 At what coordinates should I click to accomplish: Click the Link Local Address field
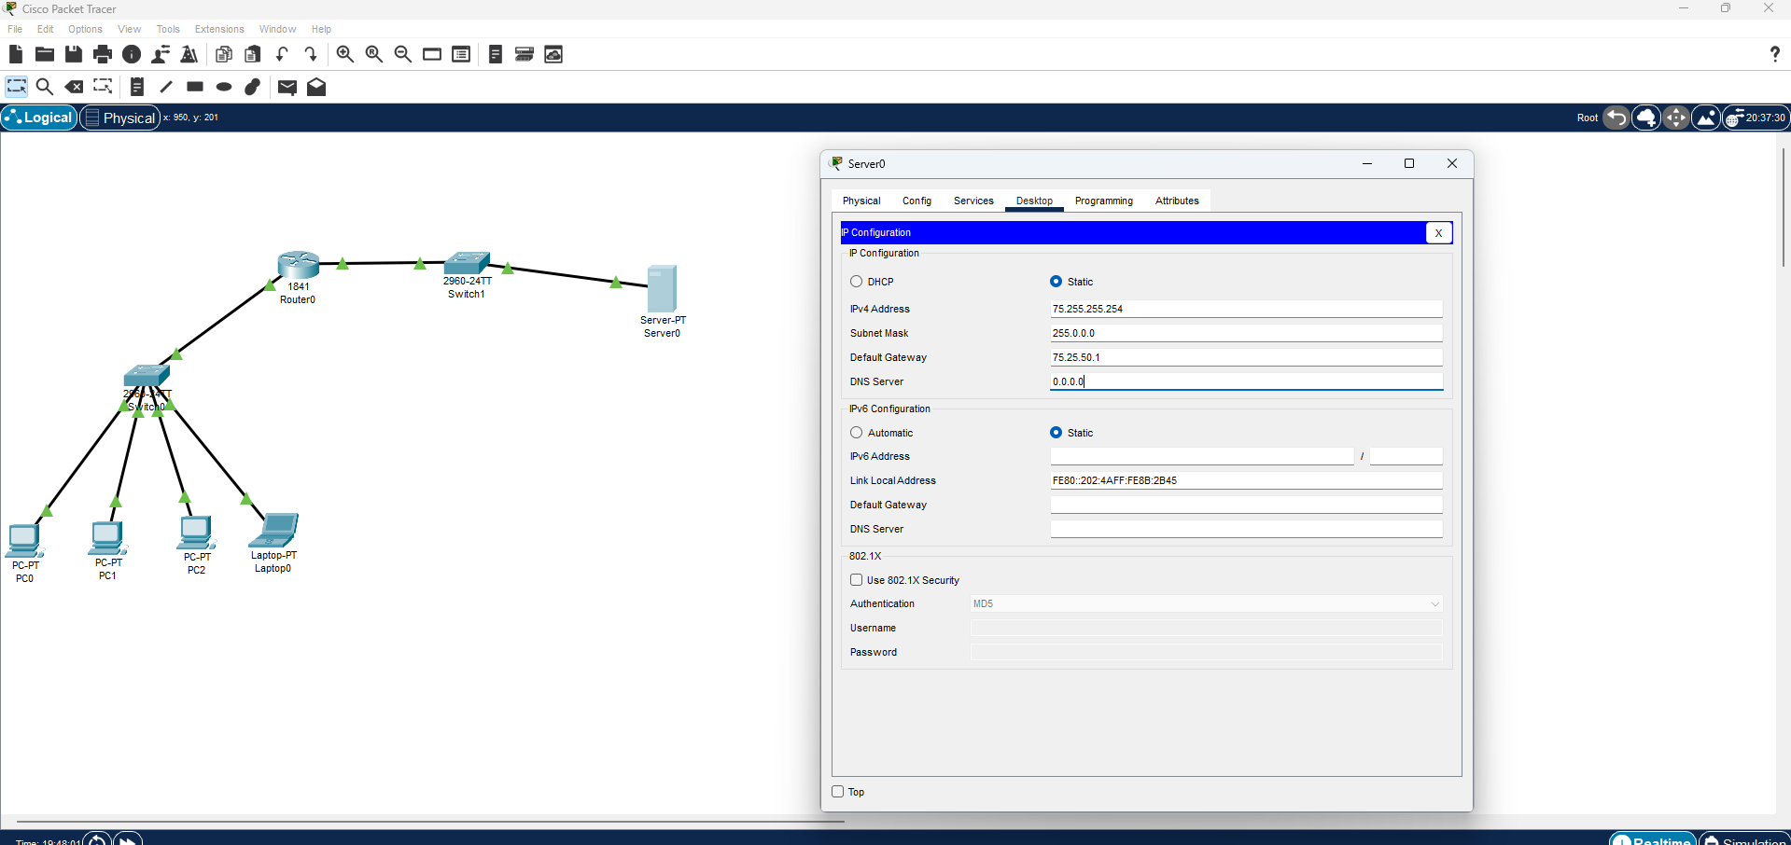tap(1246, 480)
